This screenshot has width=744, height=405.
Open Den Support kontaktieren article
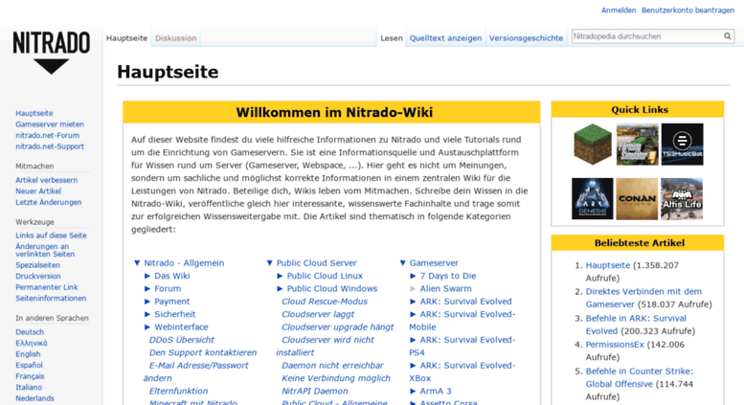point(203,352)
